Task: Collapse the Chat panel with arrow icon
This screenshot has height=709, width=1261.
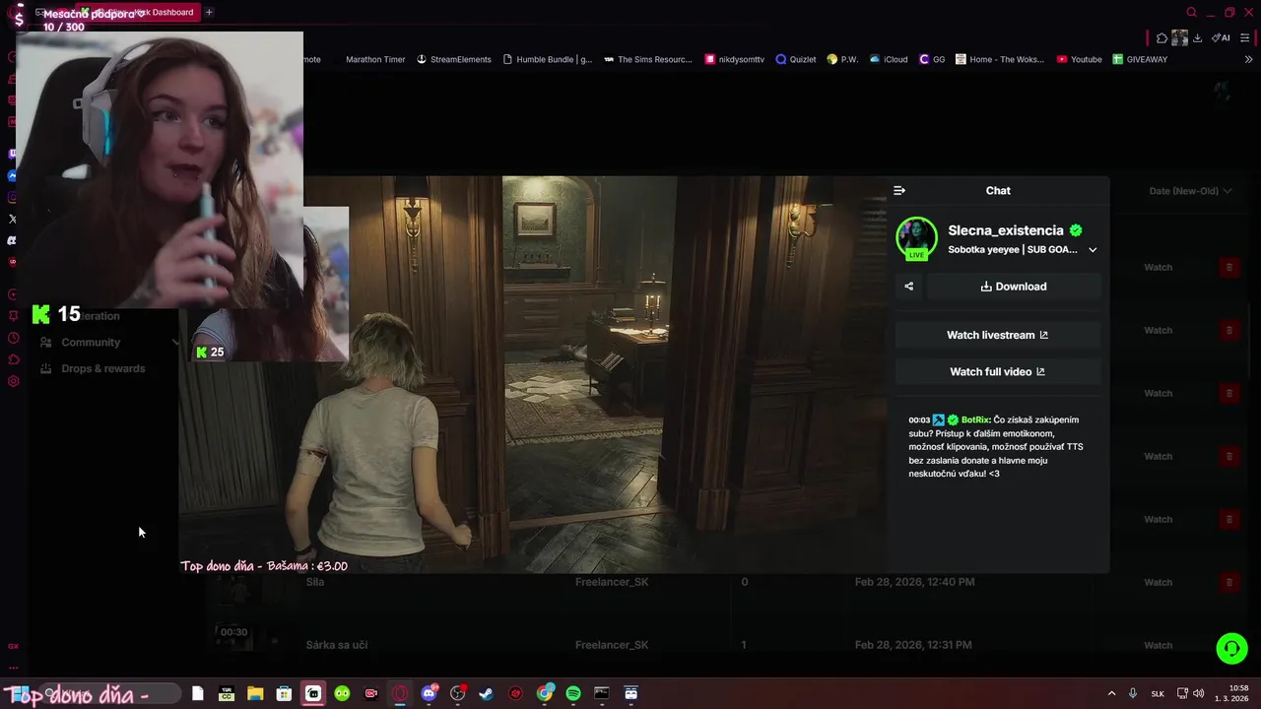Action: [899, 190]
